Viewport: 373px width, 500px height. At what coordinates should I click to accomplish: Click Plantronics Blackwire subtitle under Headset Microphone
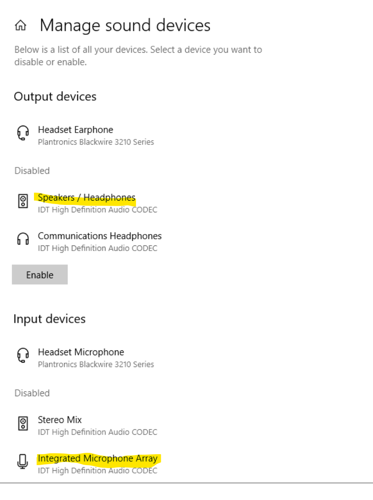[96, 364]
